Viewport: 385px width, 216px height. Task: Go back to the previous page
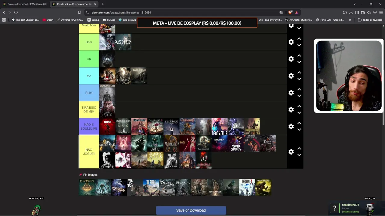[x=4, y=13]
